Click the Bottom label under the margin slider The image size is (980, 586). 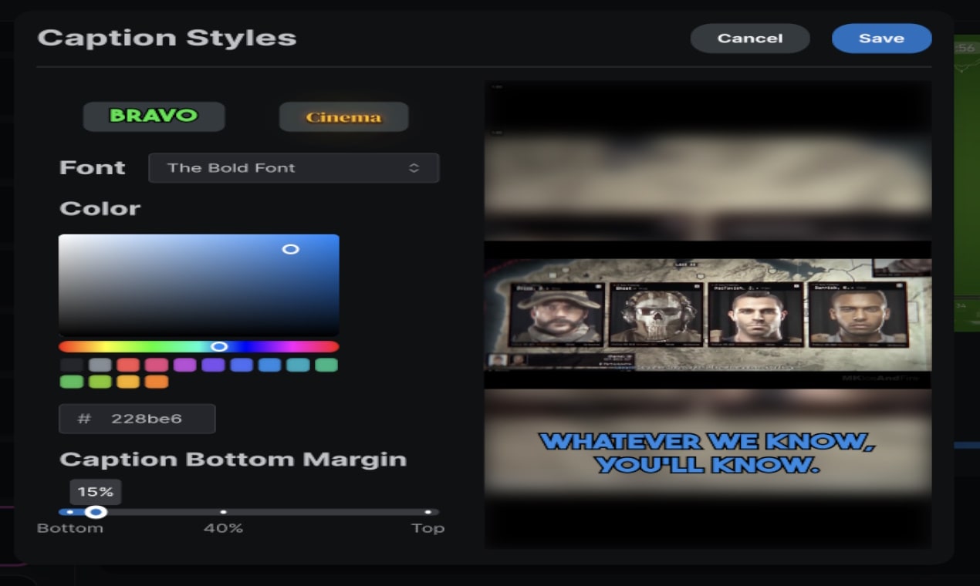[70, 528]
